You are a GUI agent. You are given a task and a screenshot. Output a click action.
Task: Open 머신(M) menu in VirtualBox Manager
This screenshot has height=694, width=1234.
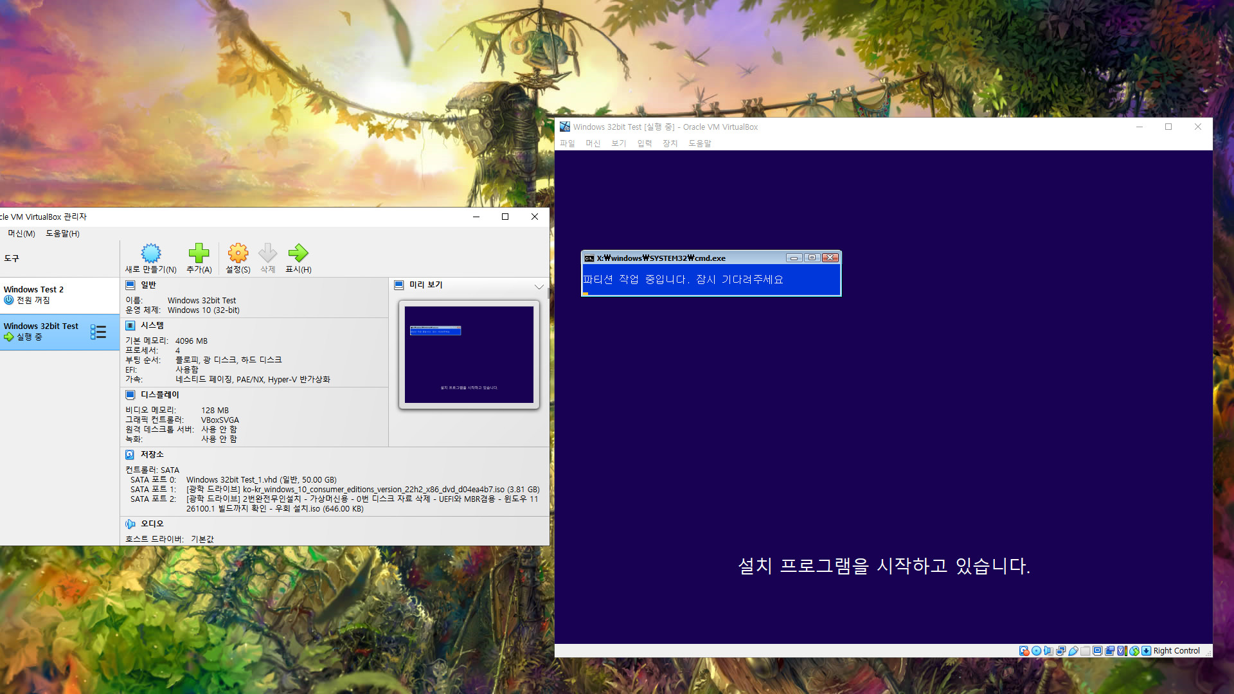22,234
